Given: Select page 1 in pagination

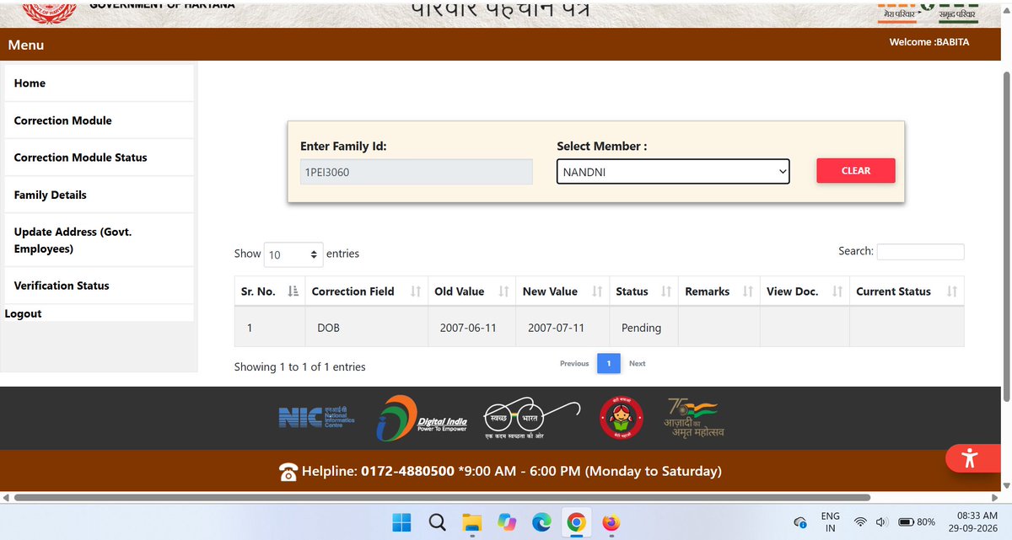Looking at the screenshot, I should (x=609, y=363).
